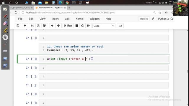The height and width of the screenshot is (106, 189).
Task: Open the zoom magnifier in address bar
Action: 154,12
